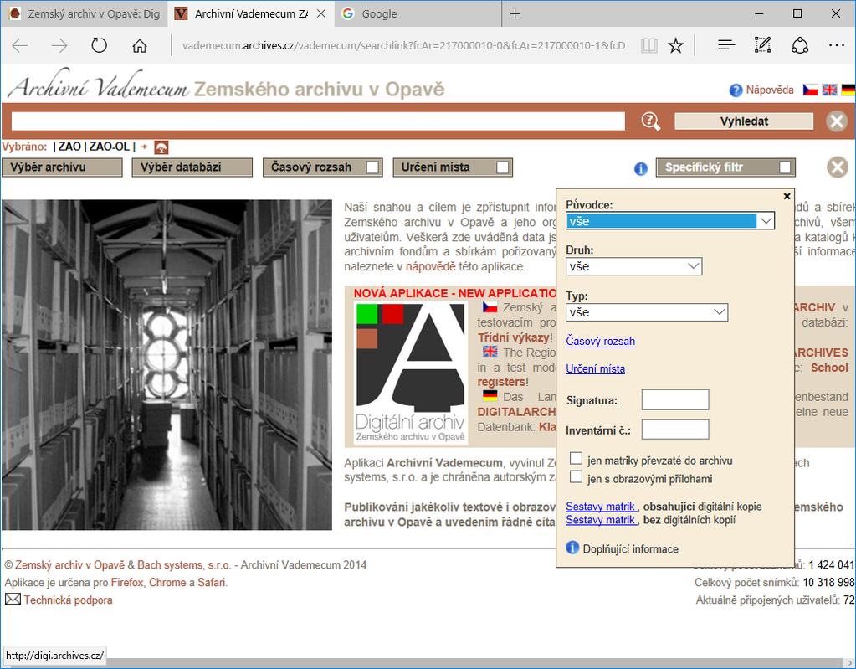Viewport: 856px width, 669px height.
Task: Open the Typ dropdown list
Action: pyautogui.click(x=647, y=312)
